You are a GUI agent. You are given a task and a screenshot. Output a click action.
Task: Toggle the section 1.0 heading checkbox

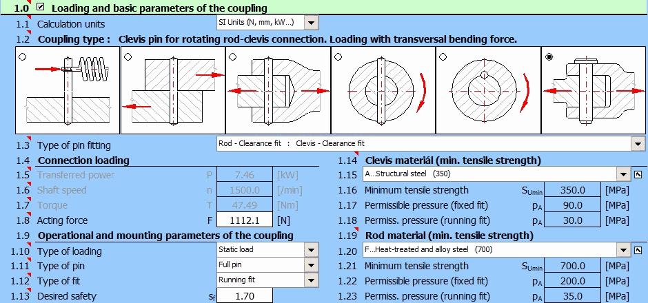click(x=41, y=8)
